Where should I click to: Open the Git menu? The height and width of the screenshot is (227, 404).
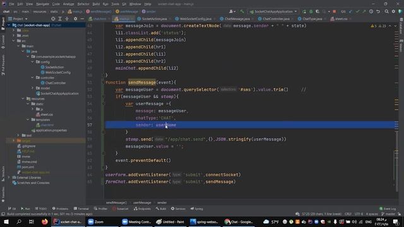click(124, 4)
